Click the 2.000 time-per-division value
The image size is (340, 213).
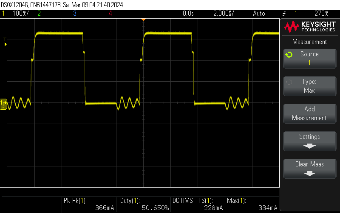click(224, 14)
